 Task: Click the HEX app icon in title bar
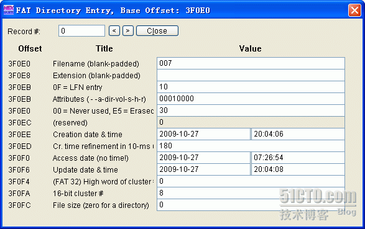8,10
